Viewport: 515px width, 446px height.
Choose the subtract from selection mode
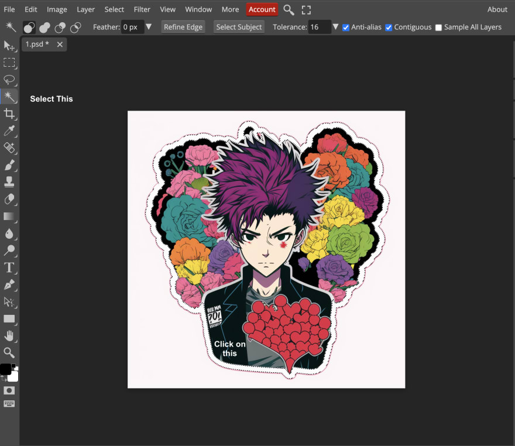(60, 28)
